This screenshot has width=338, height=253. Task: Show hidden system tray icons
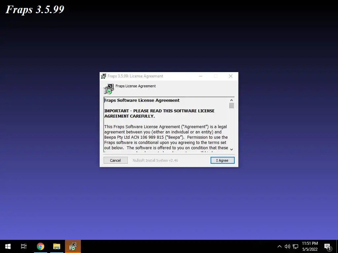click(x=279, y=246)
